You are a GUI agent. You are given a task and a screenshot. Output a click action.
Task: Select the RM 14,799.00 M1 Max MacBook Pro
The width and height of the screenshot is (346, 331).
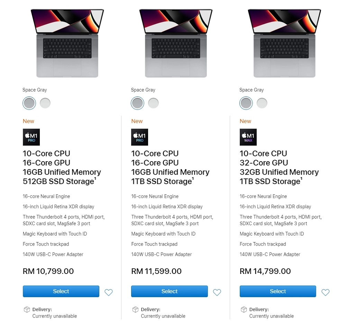[x=278, y=291]
